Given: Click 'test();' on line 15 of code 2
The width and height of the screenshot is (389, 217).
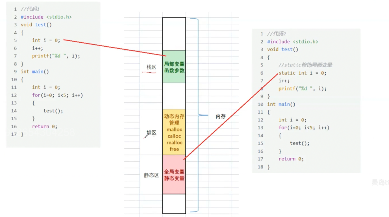Looking at the screenshot, I should coord(299,143).
